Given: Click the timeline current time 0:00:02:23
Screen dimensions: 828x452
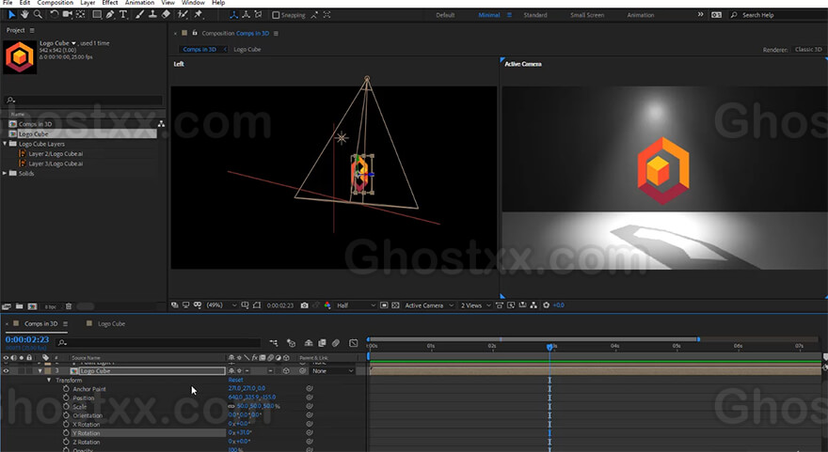Looking at the screenshot, I should click(x=27, y=339).
